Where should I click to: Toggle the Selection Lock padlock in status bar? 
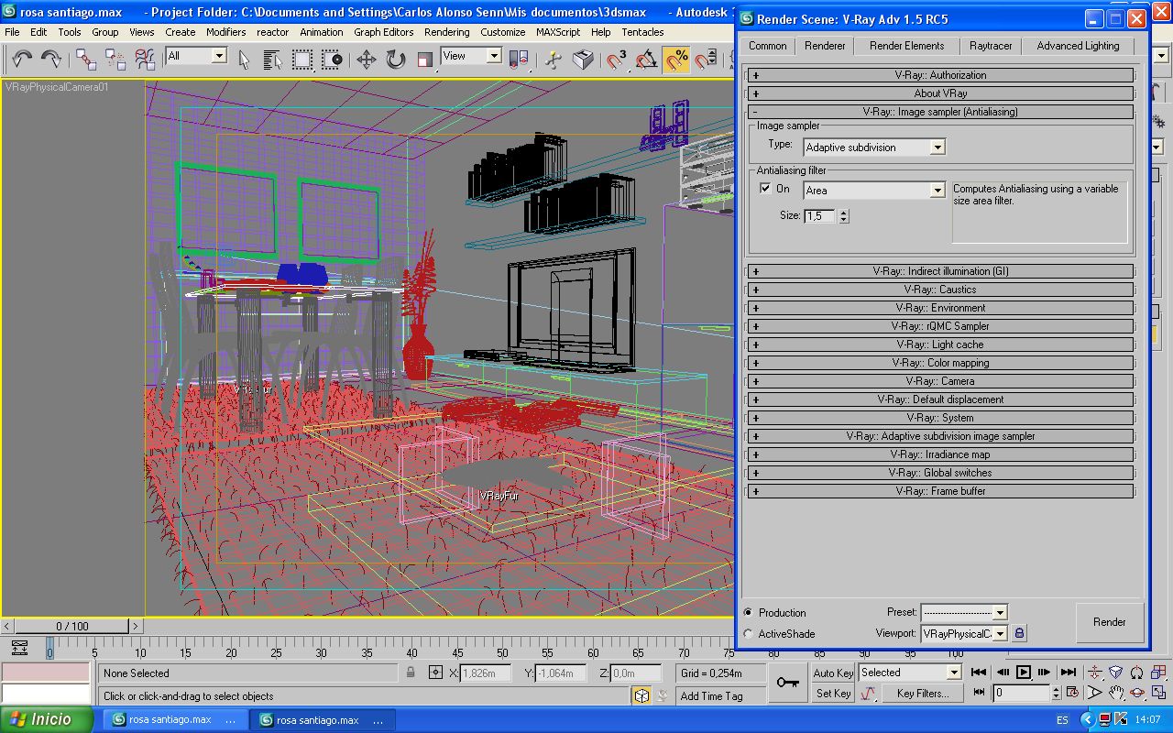411,673
